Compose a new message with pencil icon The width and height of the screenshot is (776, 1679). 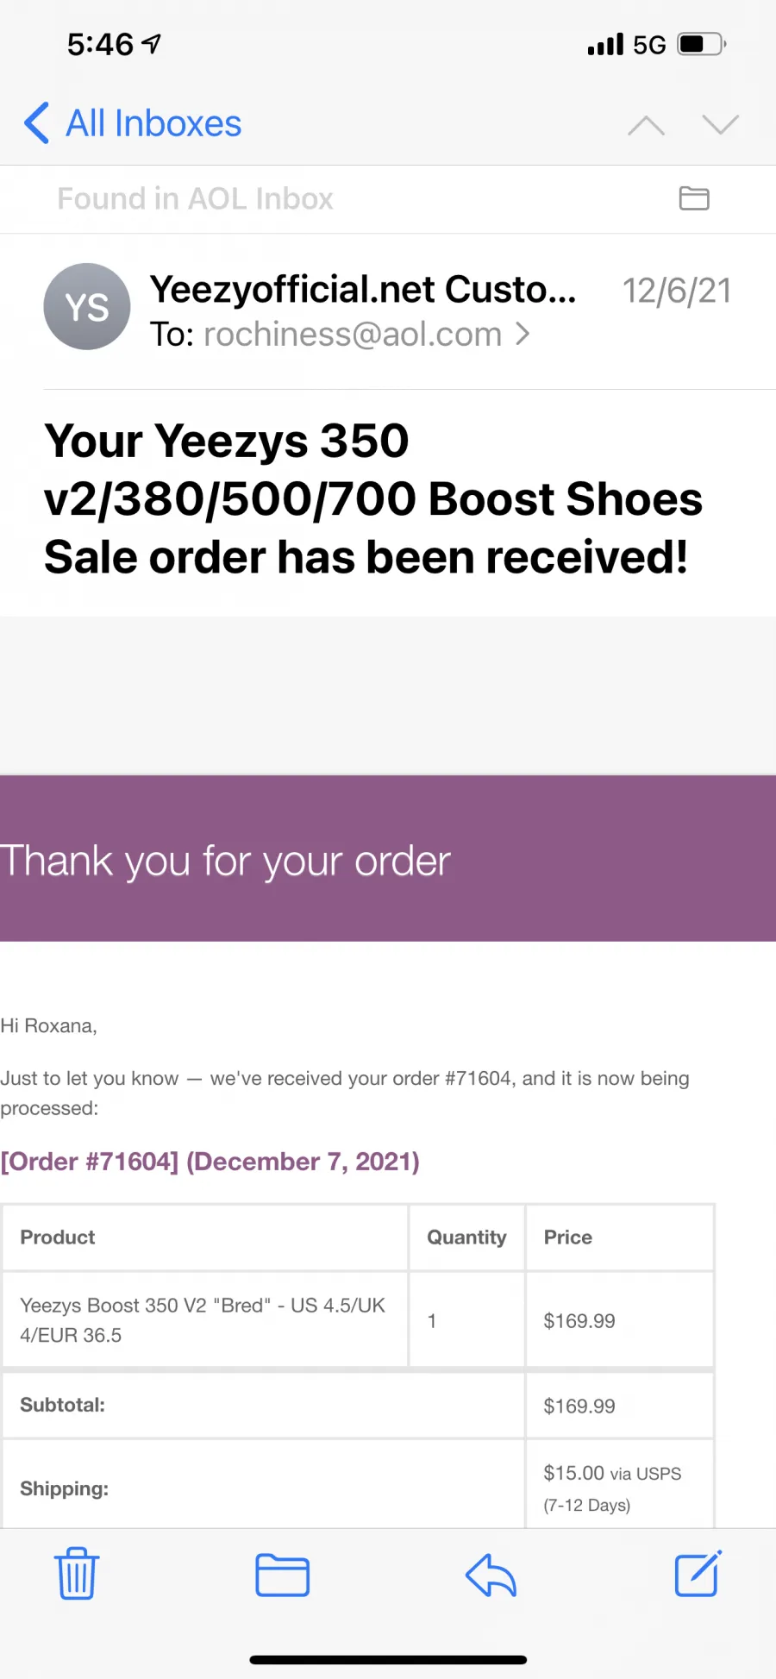pyautogui.click(x=698, y=1574)
